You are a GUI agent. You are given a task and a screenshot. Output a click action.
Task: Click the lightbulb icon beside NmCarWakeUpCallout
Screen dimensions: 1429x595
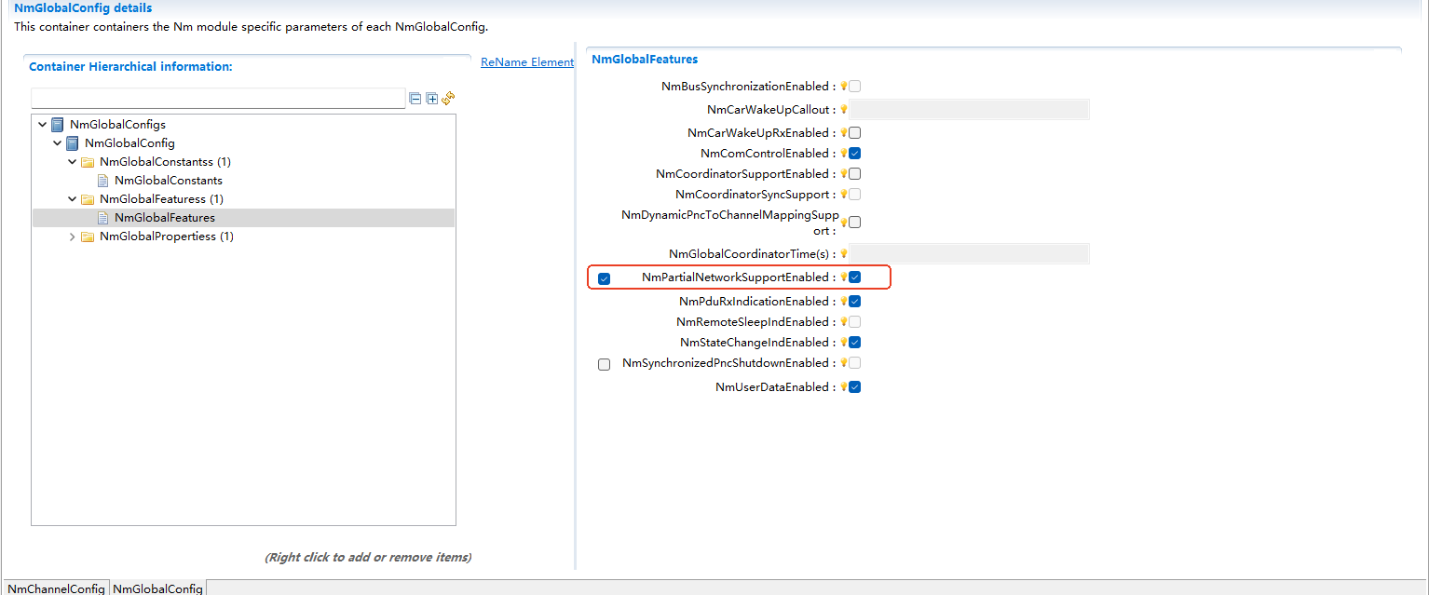tap(844, 109)
